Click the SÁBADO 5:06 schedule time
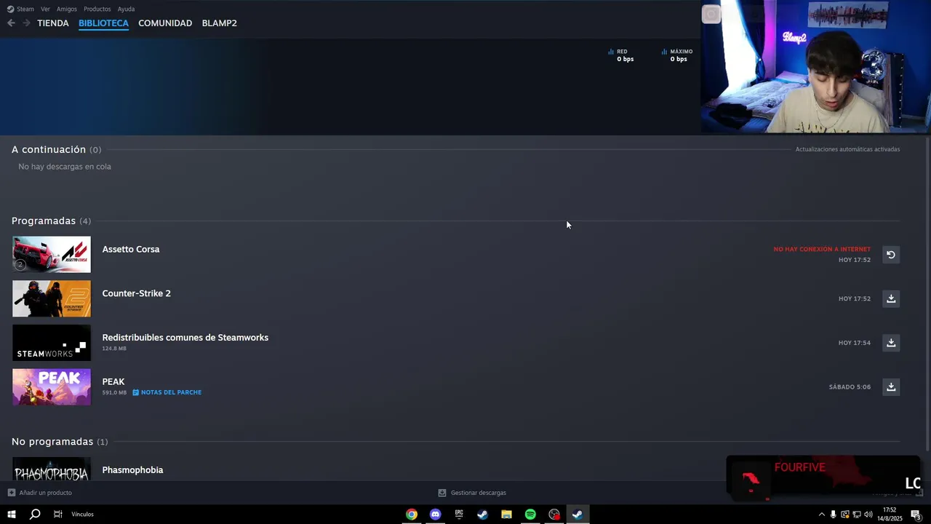 coord(850,387)
